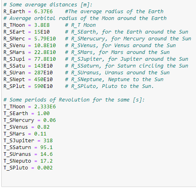Select the value 590E10

point(44,86)
